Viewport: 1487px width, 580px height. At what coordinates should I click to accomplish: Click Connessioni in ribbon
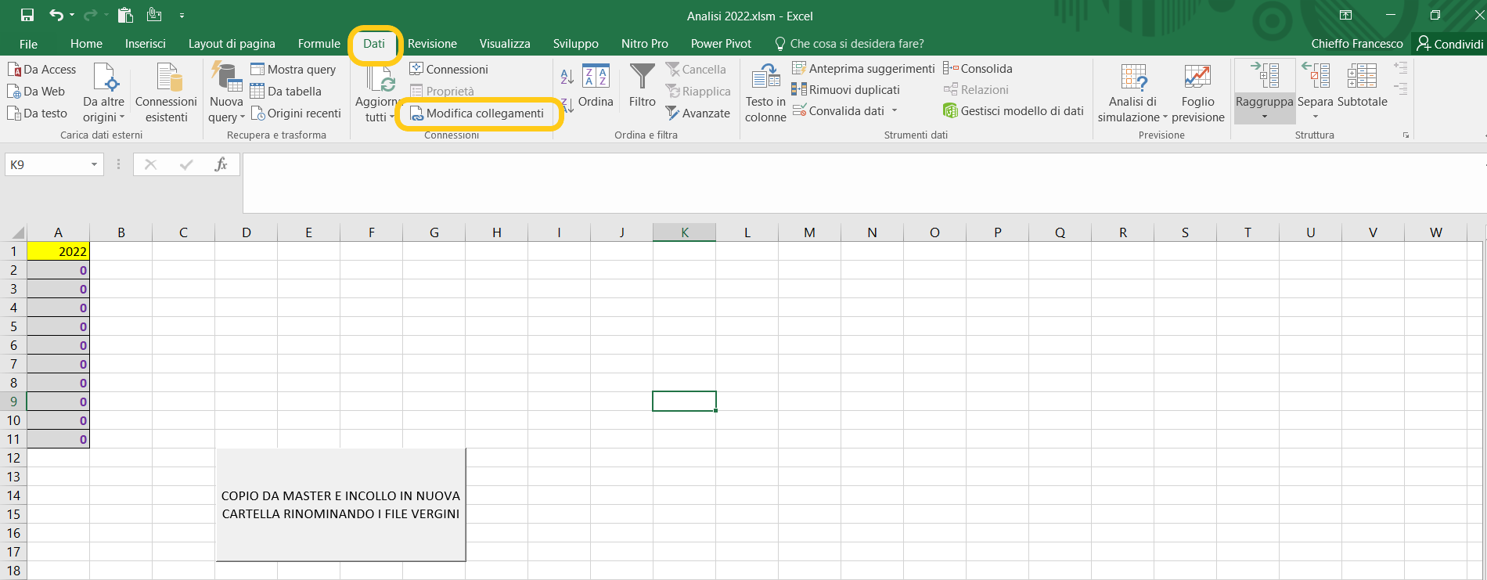448,70
